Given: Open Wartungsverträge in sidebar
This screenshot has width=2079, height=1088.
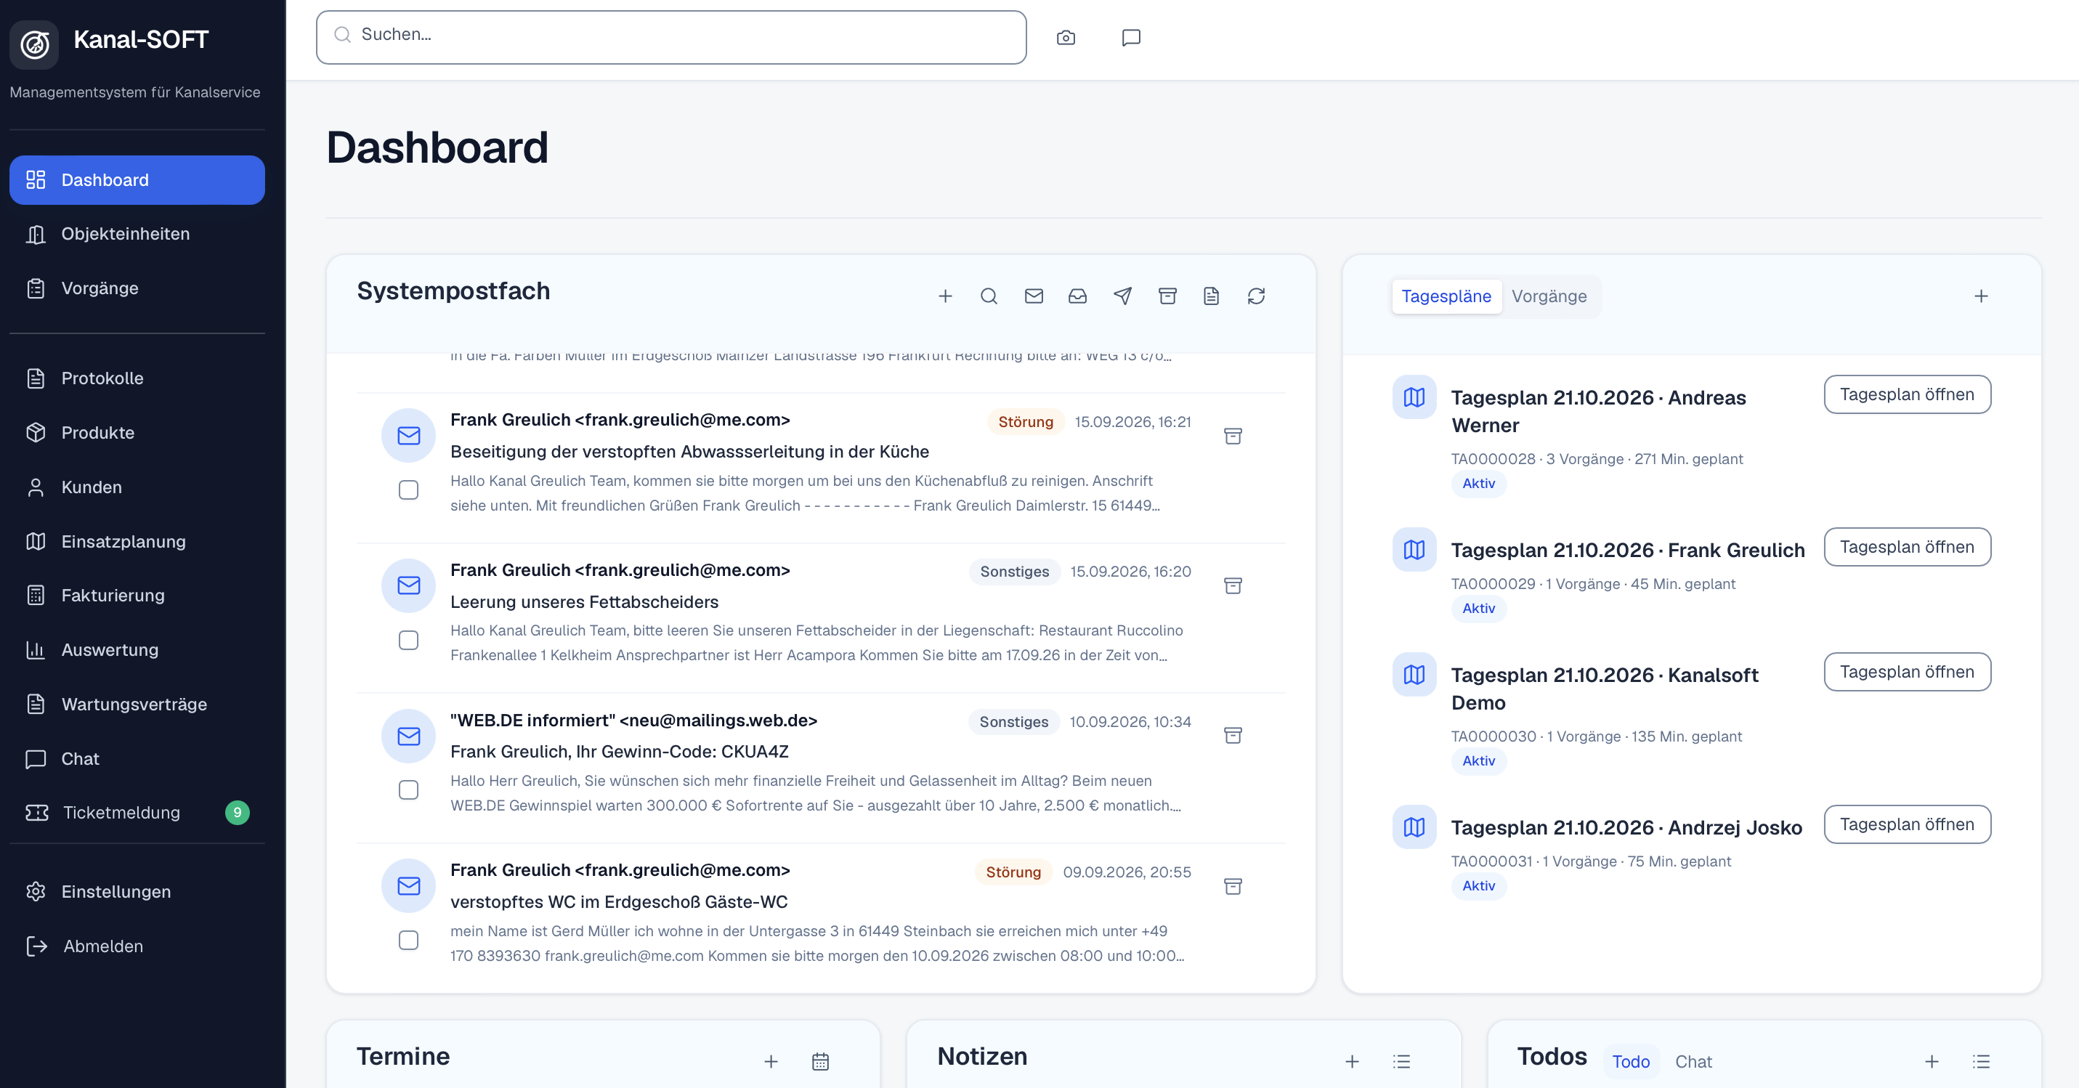Looking at the screenshot, I should 137,704.
